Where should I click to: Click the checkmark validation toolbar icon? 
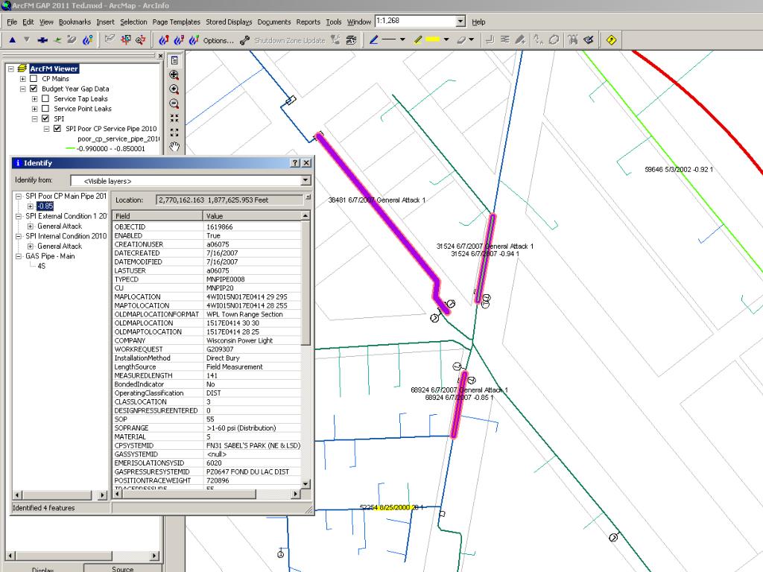coord(589,40)
